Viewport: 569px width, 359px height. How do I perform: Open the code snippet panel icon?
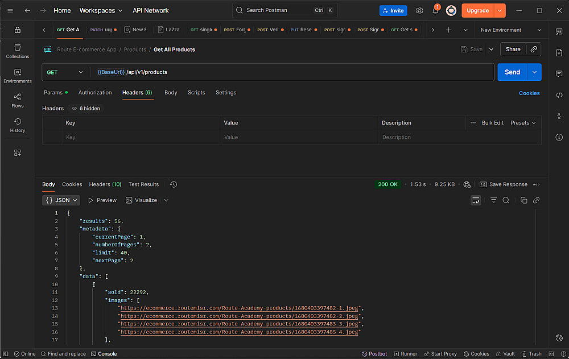(559, 95)
